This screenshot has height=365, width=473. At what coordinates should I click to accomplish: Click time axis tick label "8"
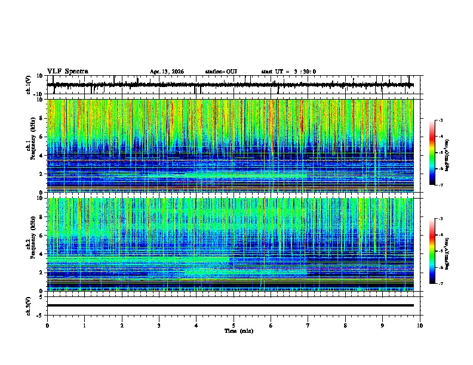345,326
